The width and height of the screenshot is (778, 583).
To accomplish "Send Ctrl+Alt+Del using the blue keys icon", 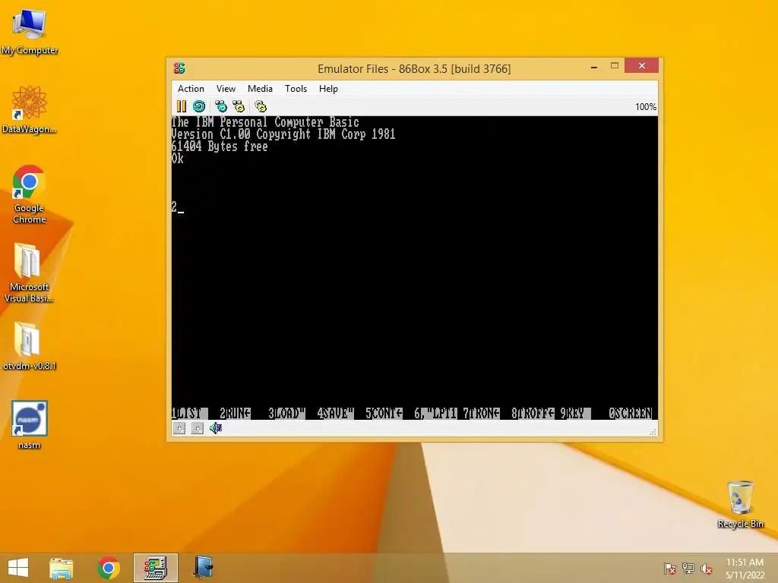I will pos(221,106).
